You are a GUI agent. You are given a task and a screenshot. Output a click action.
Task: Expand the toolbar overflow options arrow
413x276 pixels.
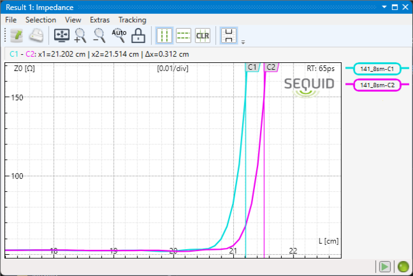point(243,42)
